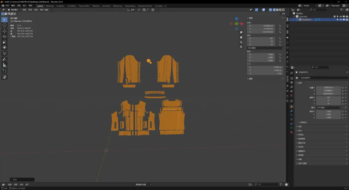
Task: Pick the Measure tool in the toolbar
Action: (5, 65)
